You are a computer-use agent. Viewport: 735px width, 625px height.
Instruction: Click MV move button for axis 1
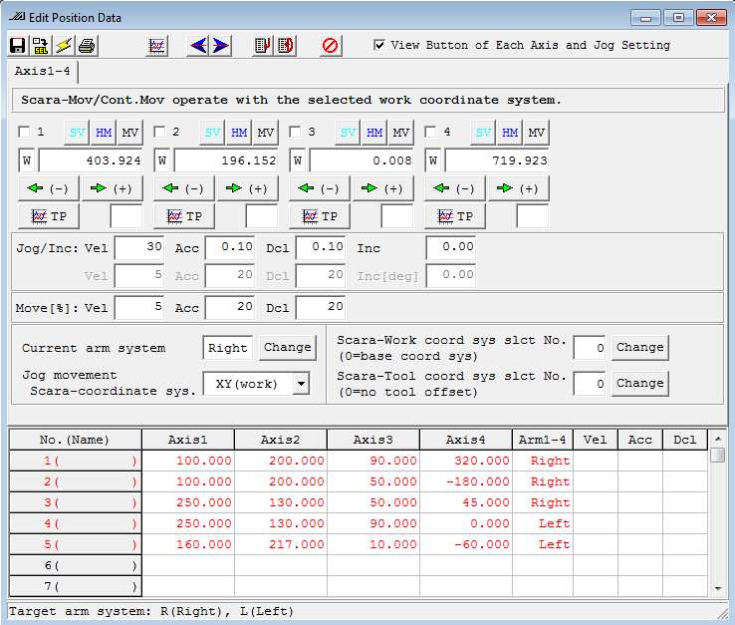pyautogui.click(x=129, y=133)
